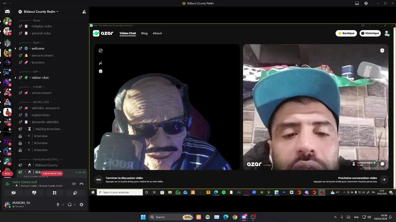The image size is (396, 222).
Task: Open the Discord inbox icon in title bar
Action: click(x=357, y=3)
